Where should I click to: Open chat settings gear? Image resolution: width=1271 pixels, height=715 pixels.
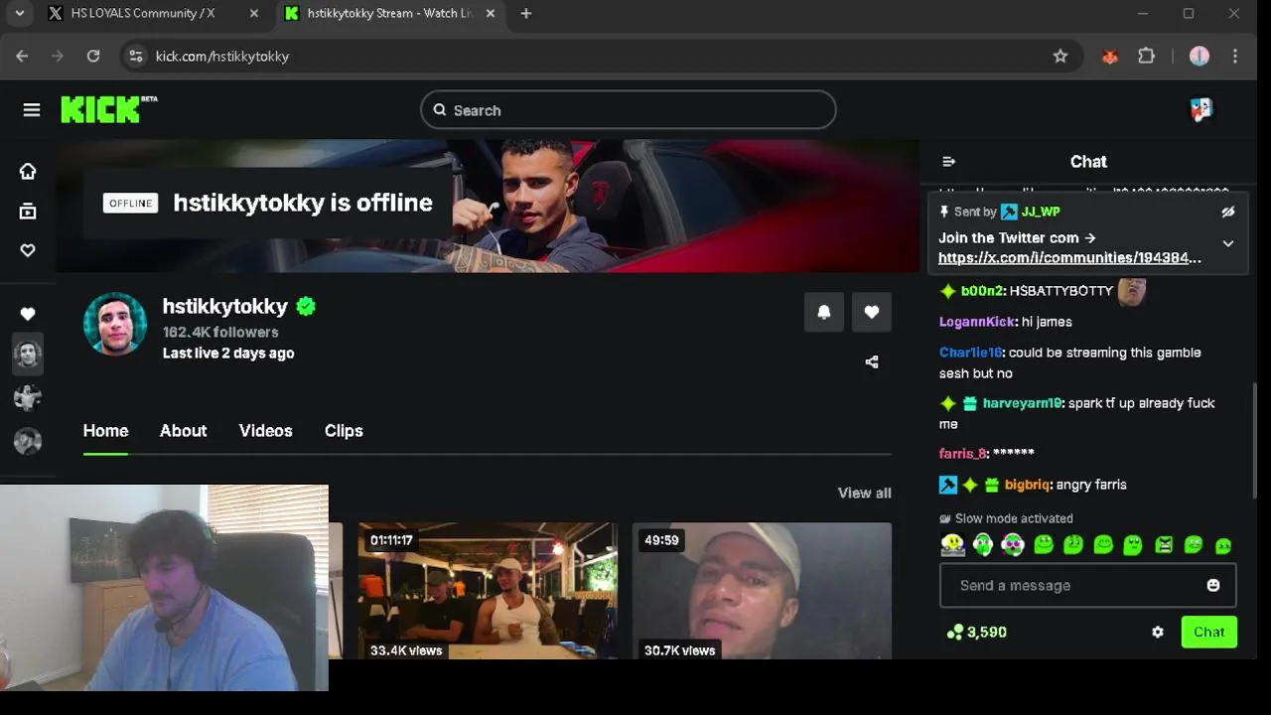tap(1158, 632)
